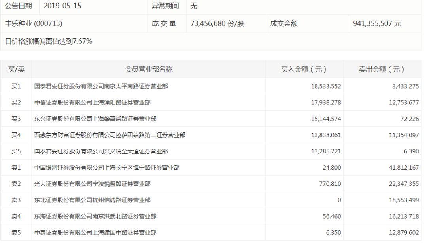Open 国泰君安 兴义瑞金大道 branch entry
Screen dimensions: 427x247
[x=101, y=151]
